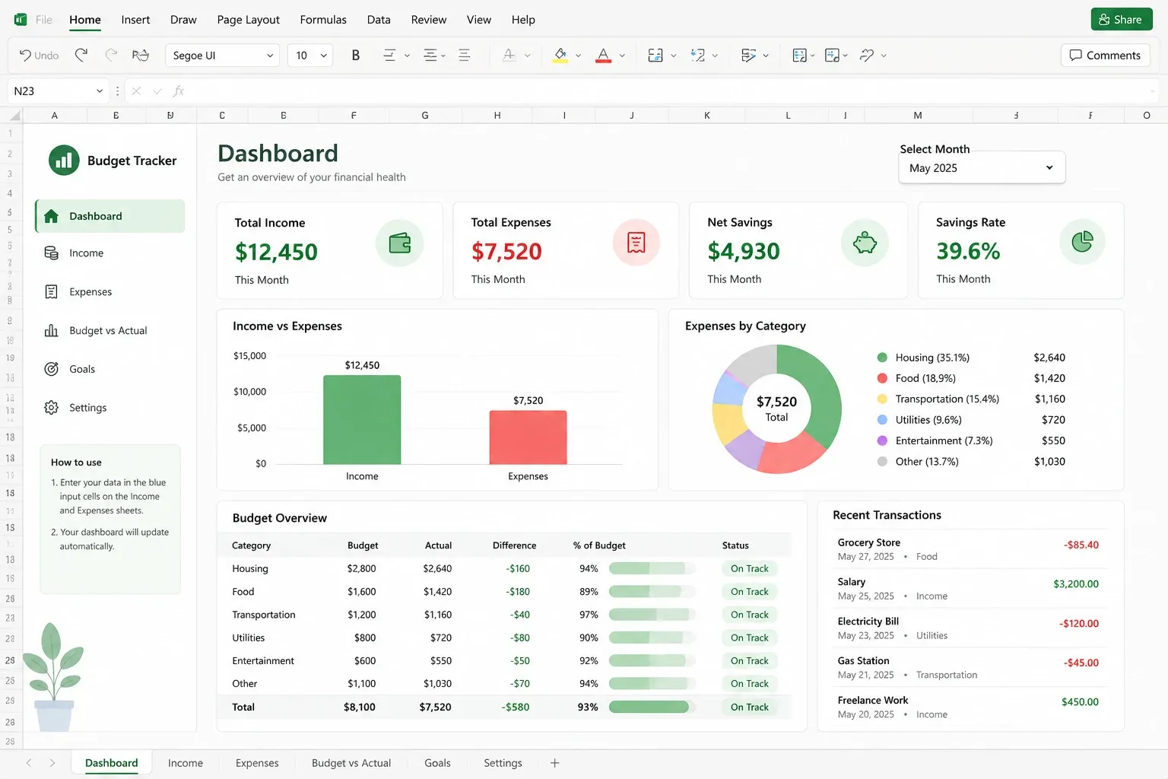Click the green Share button
Image resolution: width=1168 pixels, height=779 pixels.
coord(1122,19)
